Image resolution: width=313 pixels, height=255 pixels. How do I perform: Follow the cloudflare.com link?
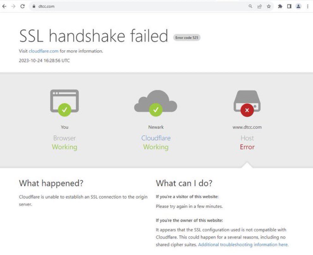pyautogui.click(x=44, y=51)
